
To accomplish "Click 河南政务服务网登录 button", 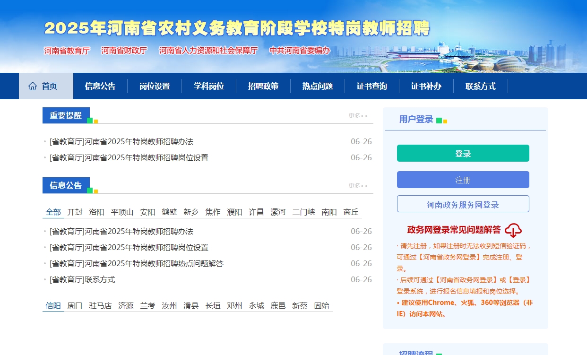I will click(x=463, y=203).
